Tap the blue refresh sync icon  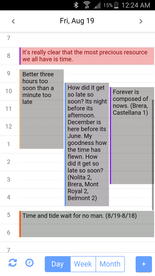pyautogui.click(x=13, y=263)
